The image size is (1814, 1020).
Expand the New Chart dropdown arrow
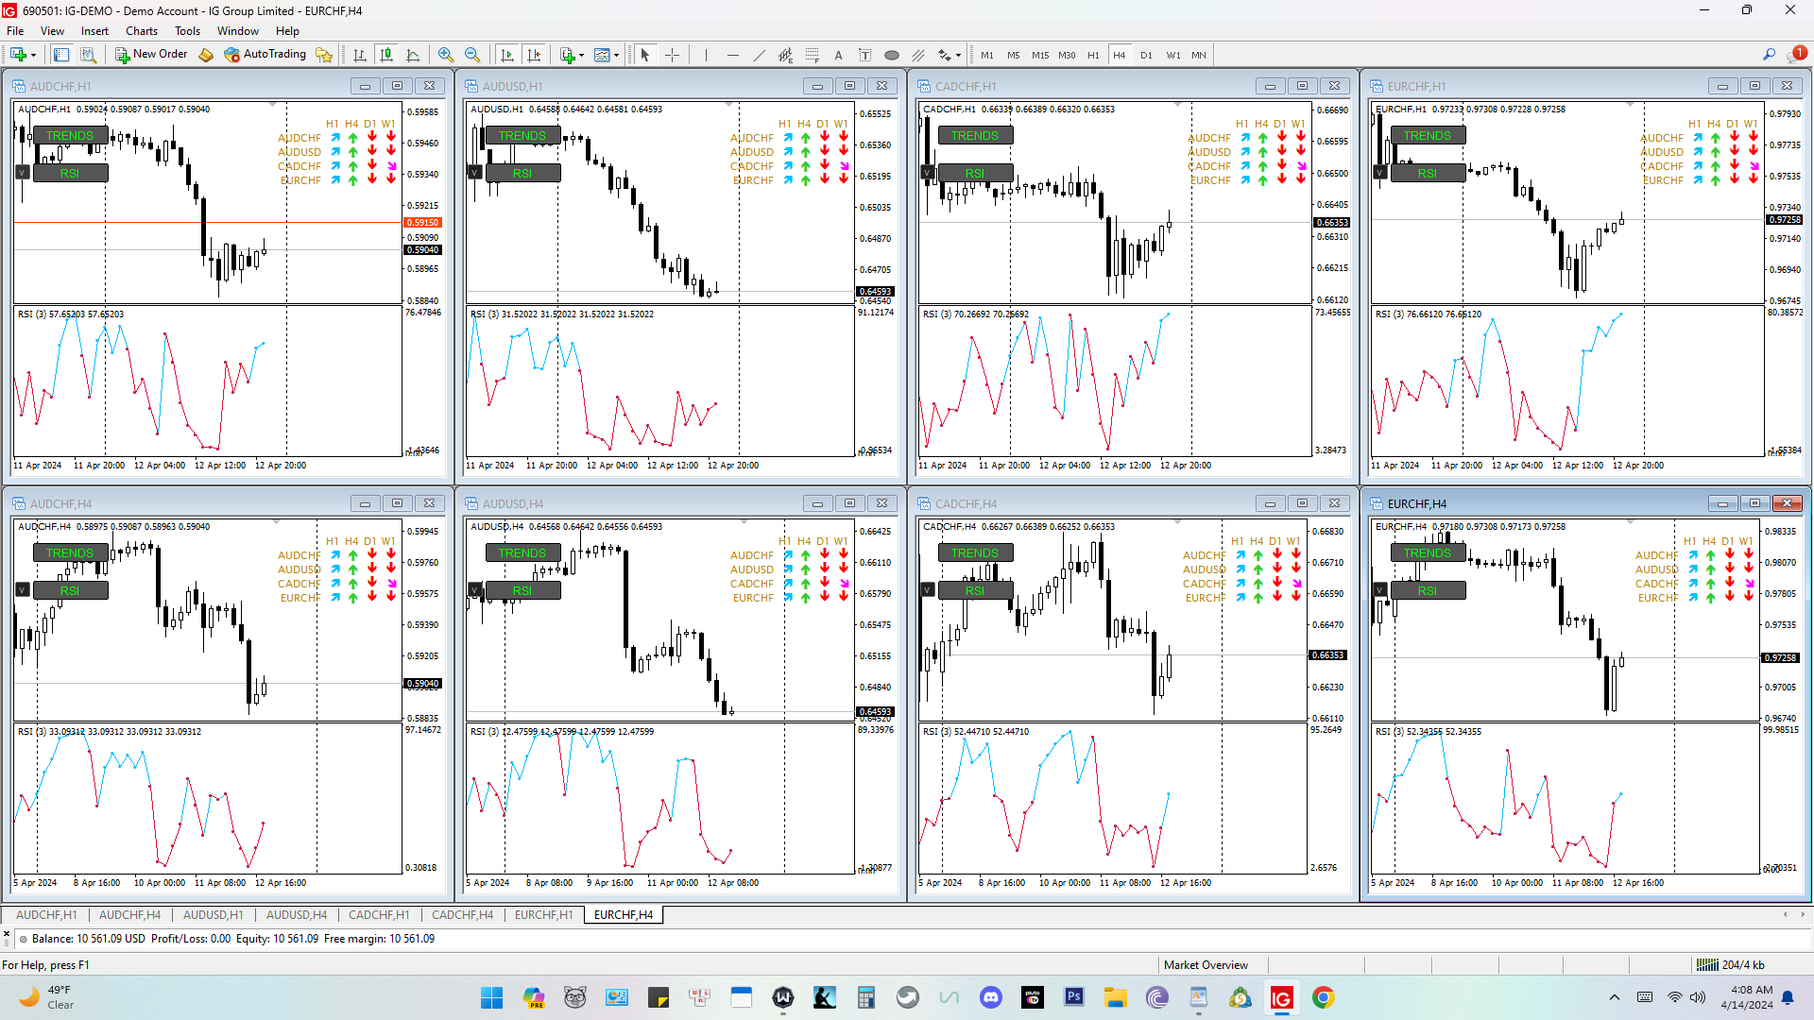click(32, 55)
